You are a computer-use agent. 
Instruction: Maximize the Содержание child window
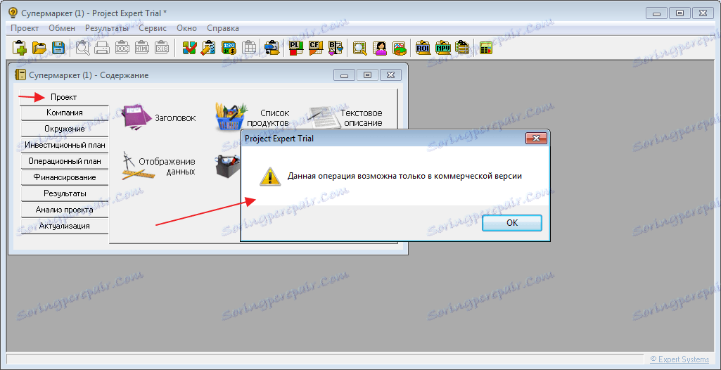tap(367, 75)
